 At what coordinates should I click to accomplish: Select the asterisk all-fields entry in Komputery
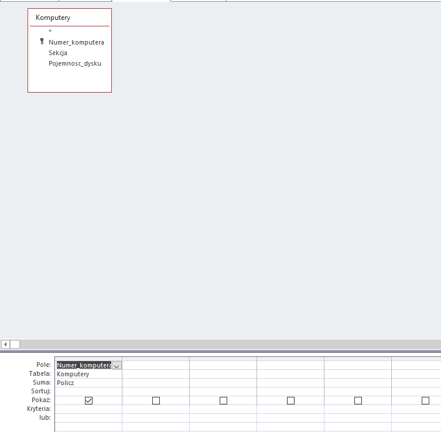pos(50,31)
